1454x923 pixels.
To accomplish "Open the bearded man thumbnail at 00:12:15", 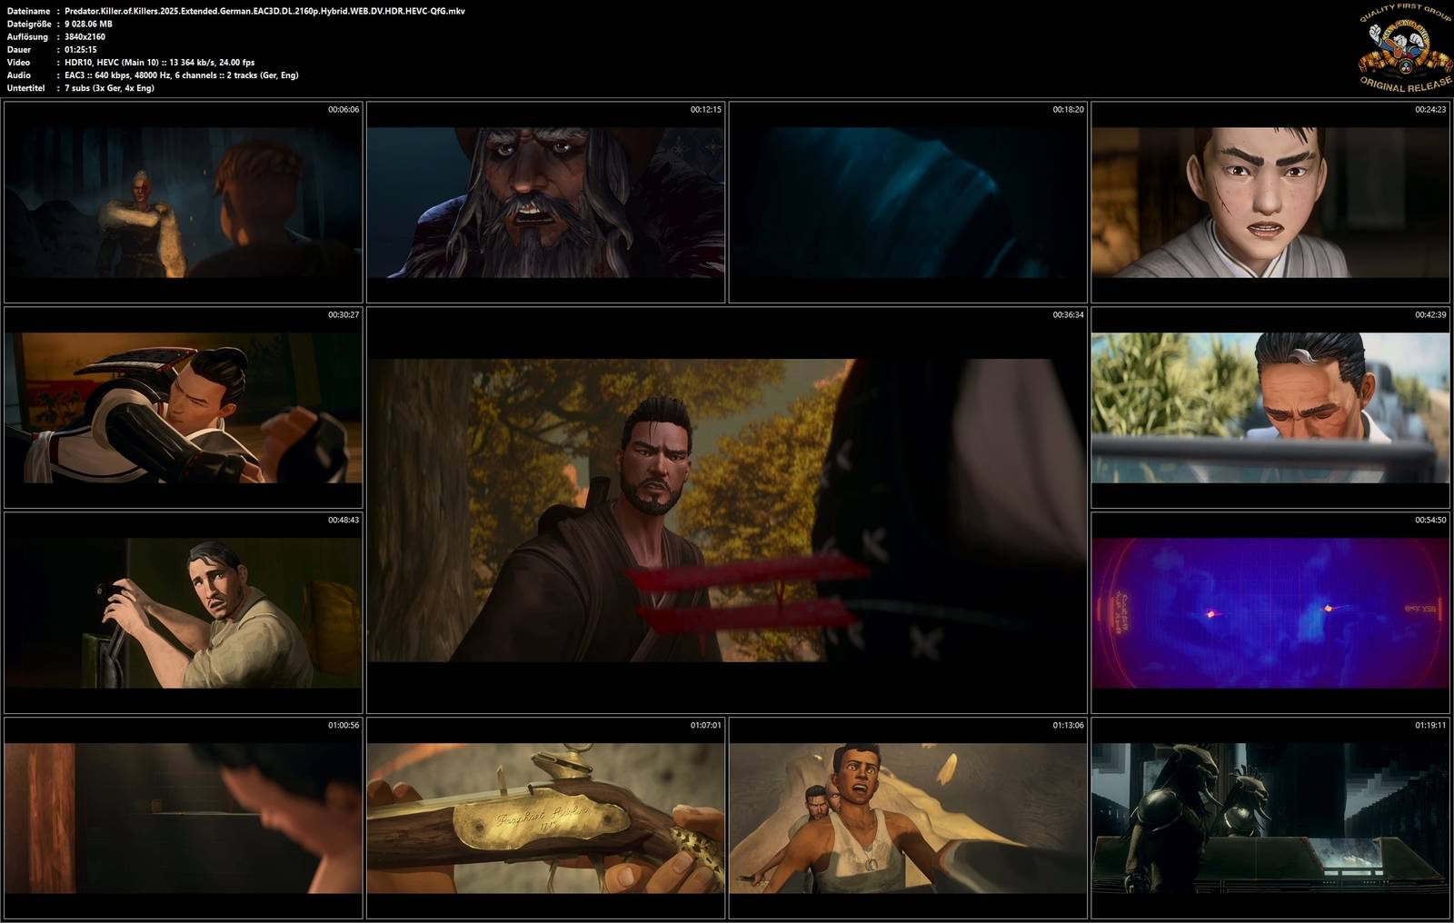I will (x=545, y=202).
